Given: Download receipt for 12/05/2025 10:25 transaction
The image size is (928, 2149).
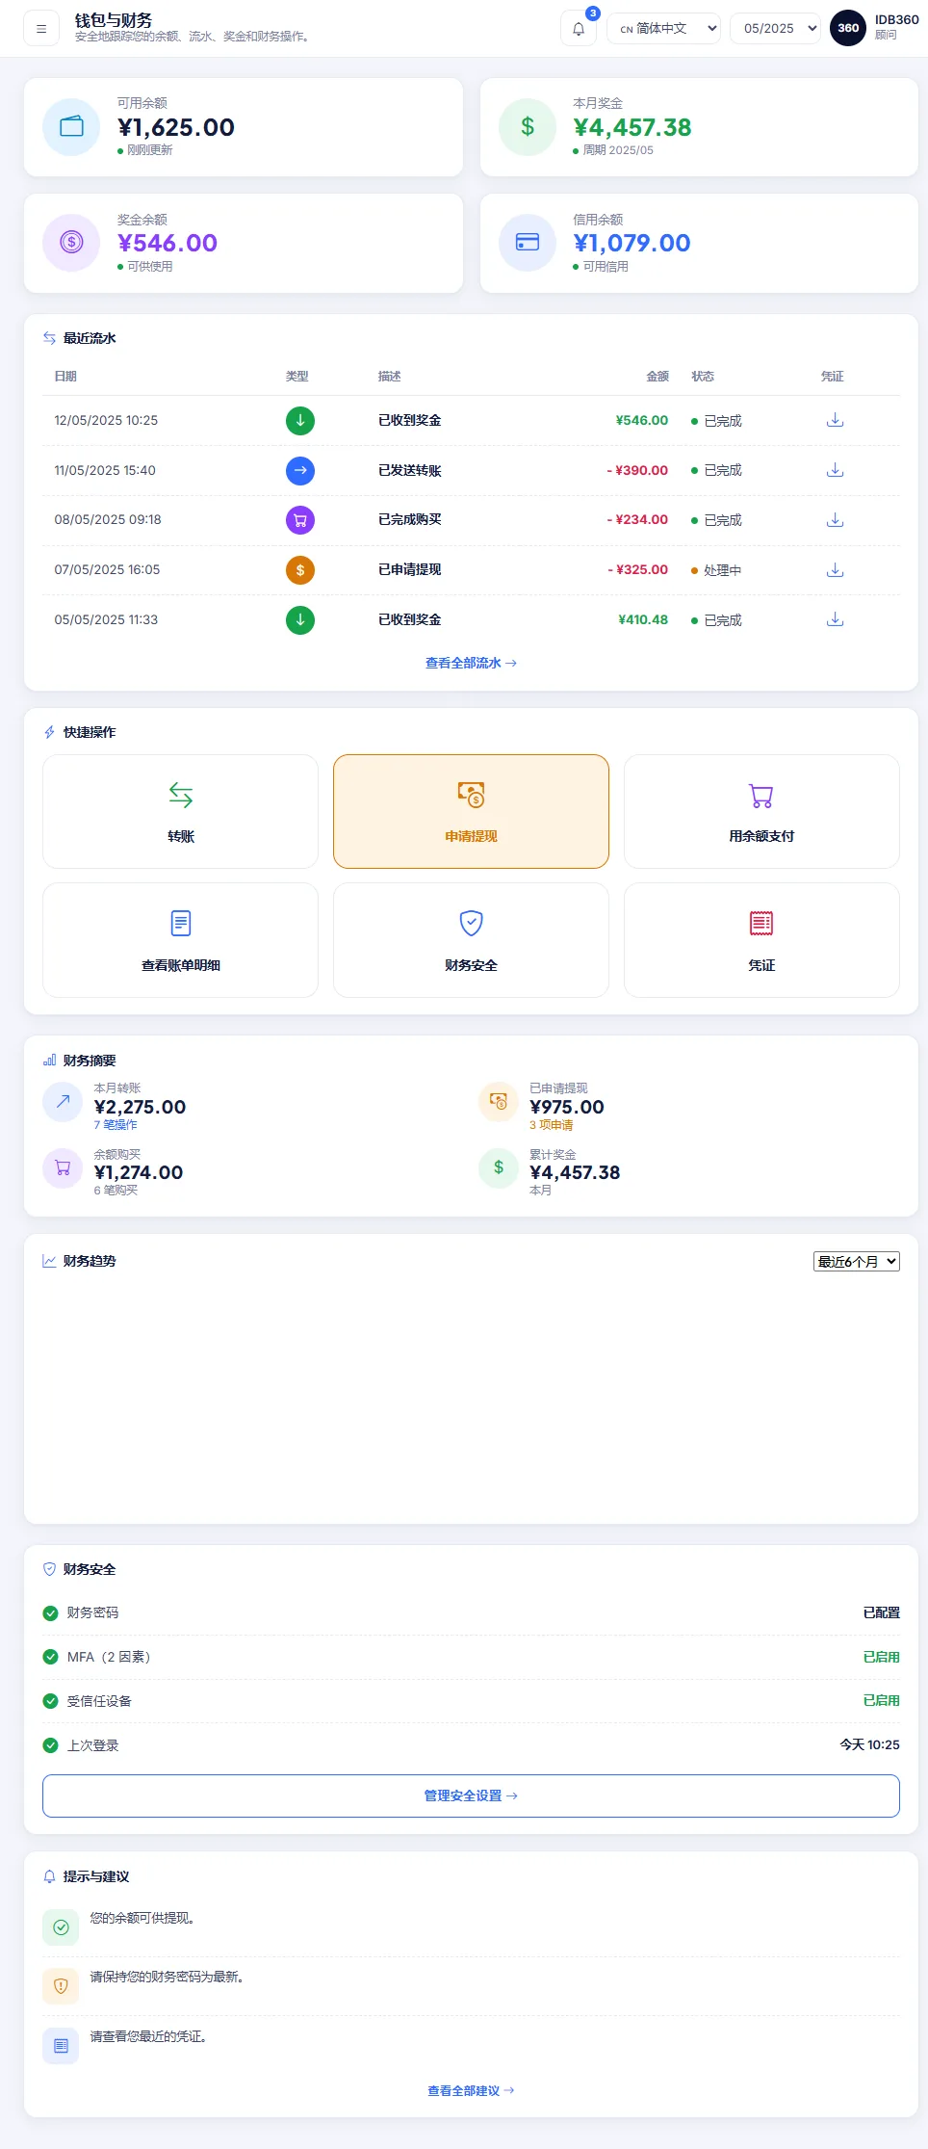Looking at the screenshot, I should (836, 420).
